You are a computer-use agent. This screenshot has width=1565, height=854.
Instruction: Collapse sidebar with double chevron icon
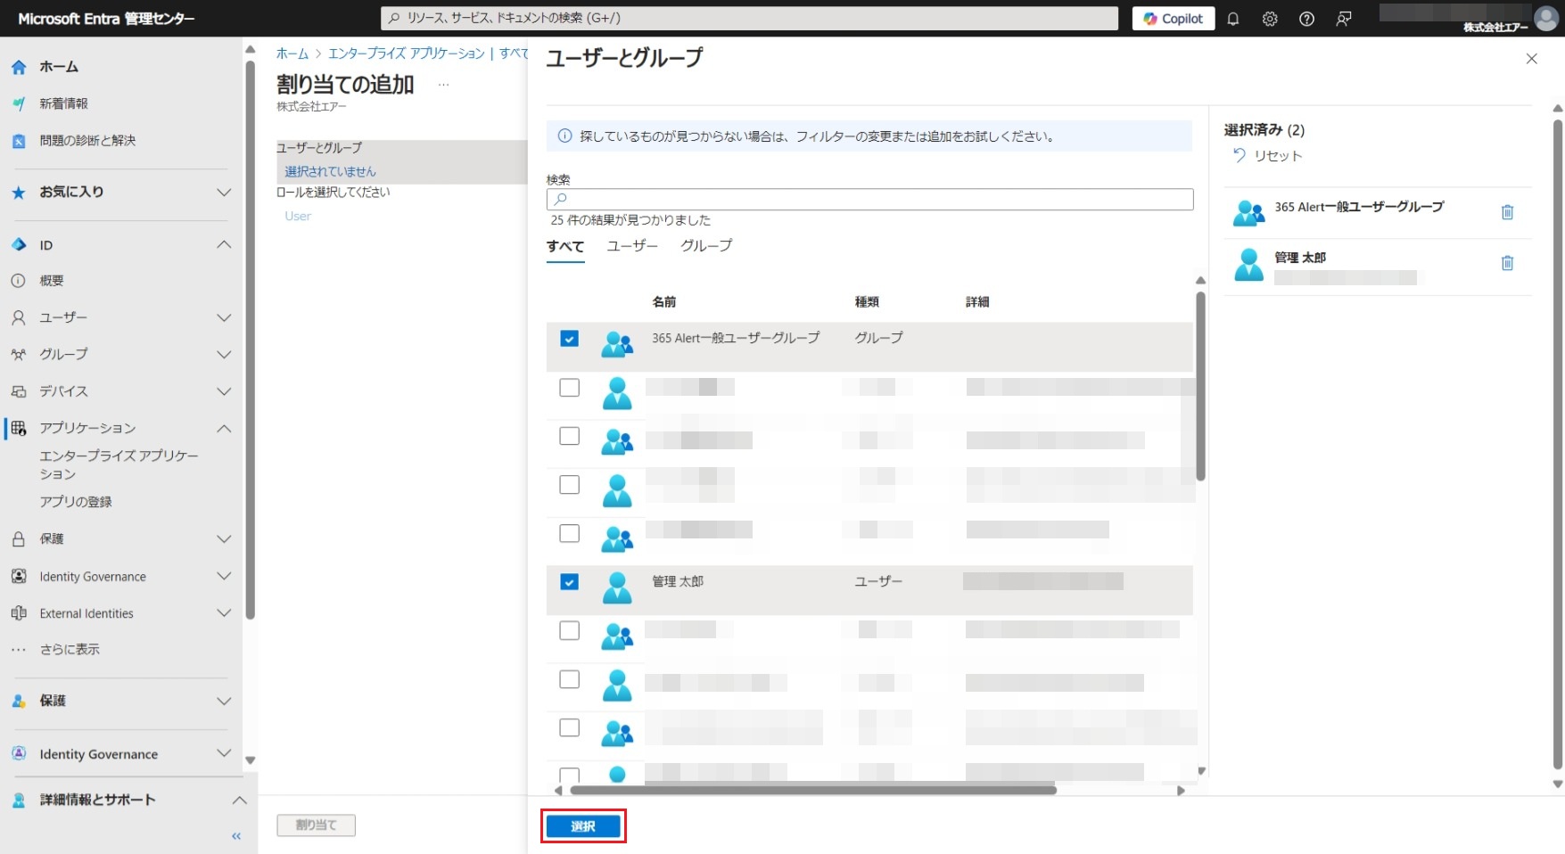236,836
